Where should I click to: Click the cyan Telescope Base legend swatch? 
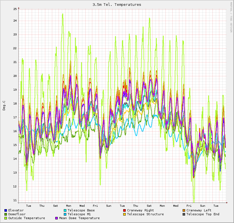click(x=65, y=210)
